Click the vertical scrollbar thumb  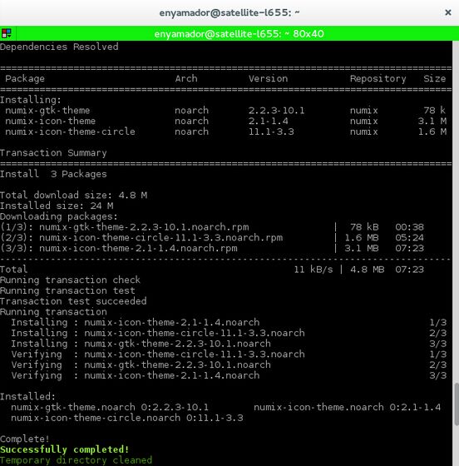(457, 404)
